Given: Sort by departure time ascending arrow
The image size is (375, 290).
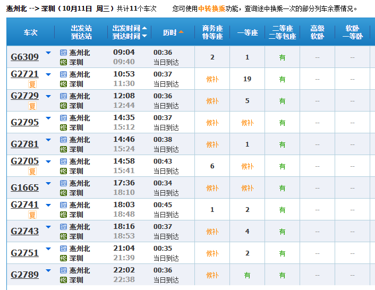Looking at the screenshot, I should [x=144, y=28].
